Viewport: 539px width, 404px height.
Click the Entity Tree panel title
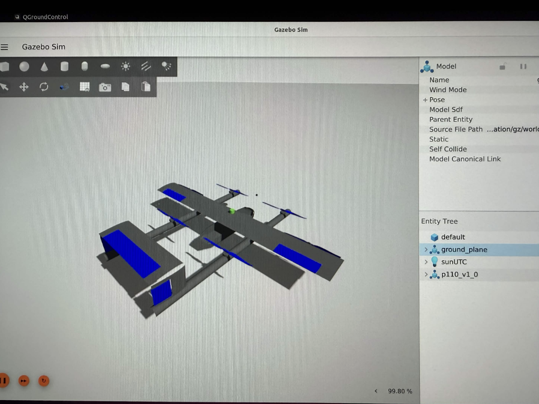pos(439,222)
